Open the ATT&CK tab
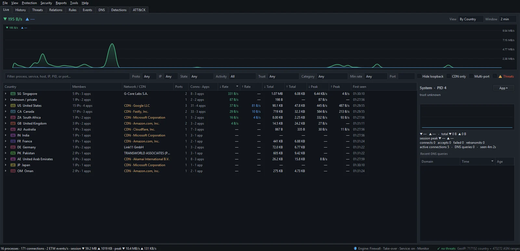 click(x=139, y=10)
